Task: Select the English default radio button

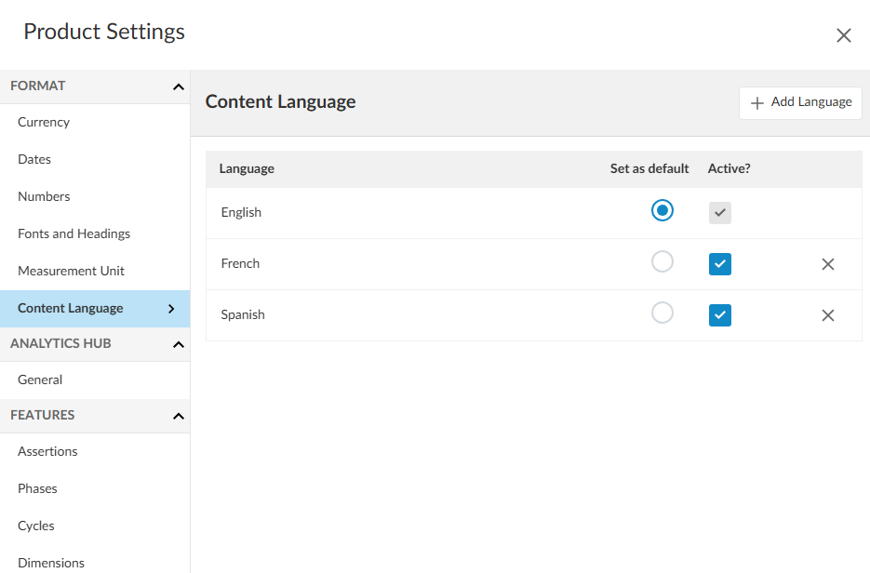Action: point(663,210)
